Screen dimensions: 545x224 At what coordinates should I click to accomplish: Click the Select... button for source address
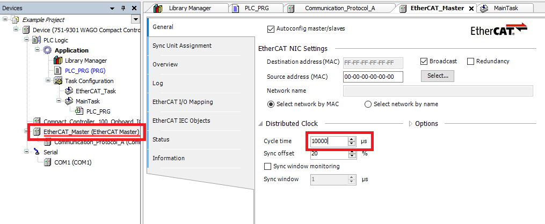[x=437, y=76]
